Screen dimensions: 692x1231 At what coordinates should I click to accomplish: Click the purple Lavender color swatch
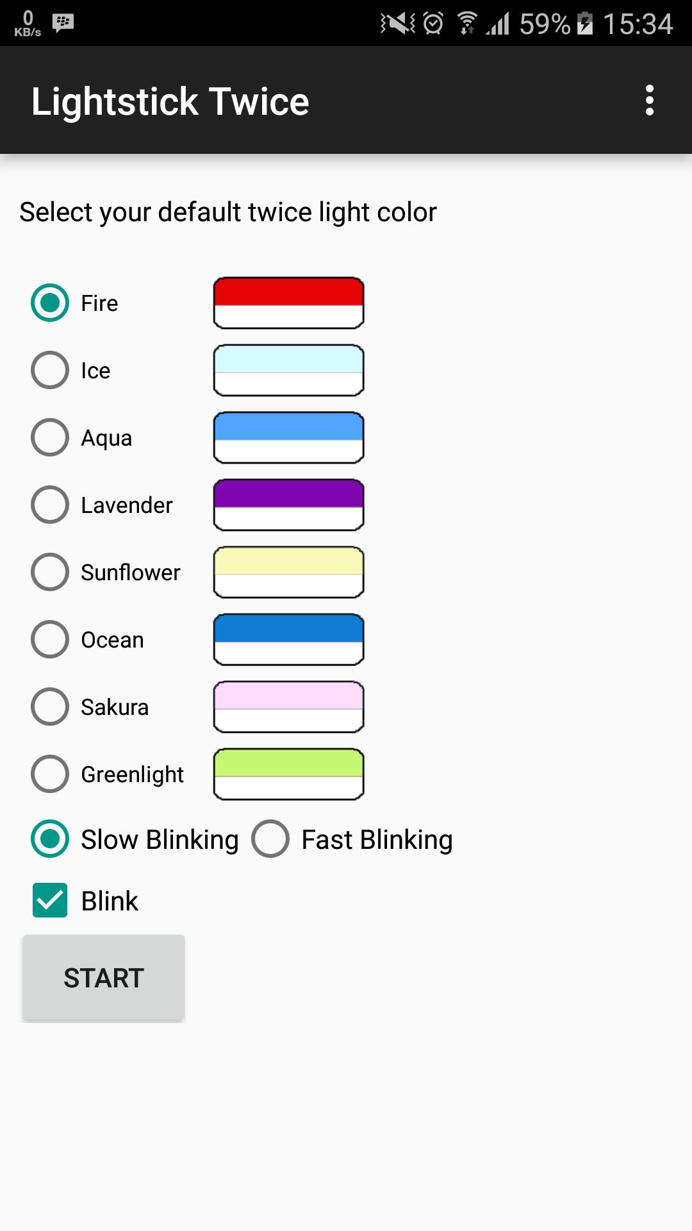click(288, 505)
